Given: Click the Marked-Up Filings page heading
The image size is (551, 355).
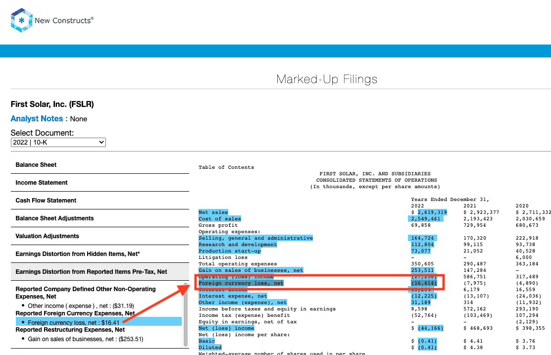Looking at the screenshot, I should coord(327,79).
